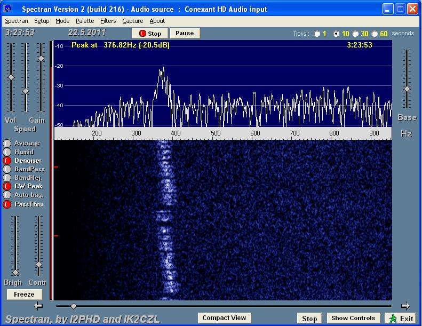Viewport: 422px width, 326px height.
Task: Toggle the Average filter
Action: pyautogui.click(x=7, y=144)
